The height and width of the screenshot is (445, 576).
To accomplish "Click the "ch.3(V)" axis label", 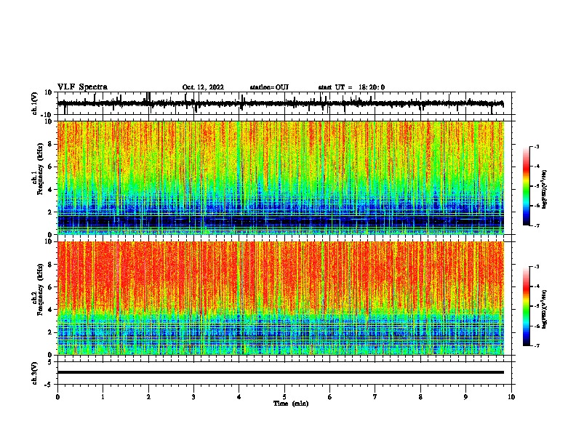I will pos(36,373).
